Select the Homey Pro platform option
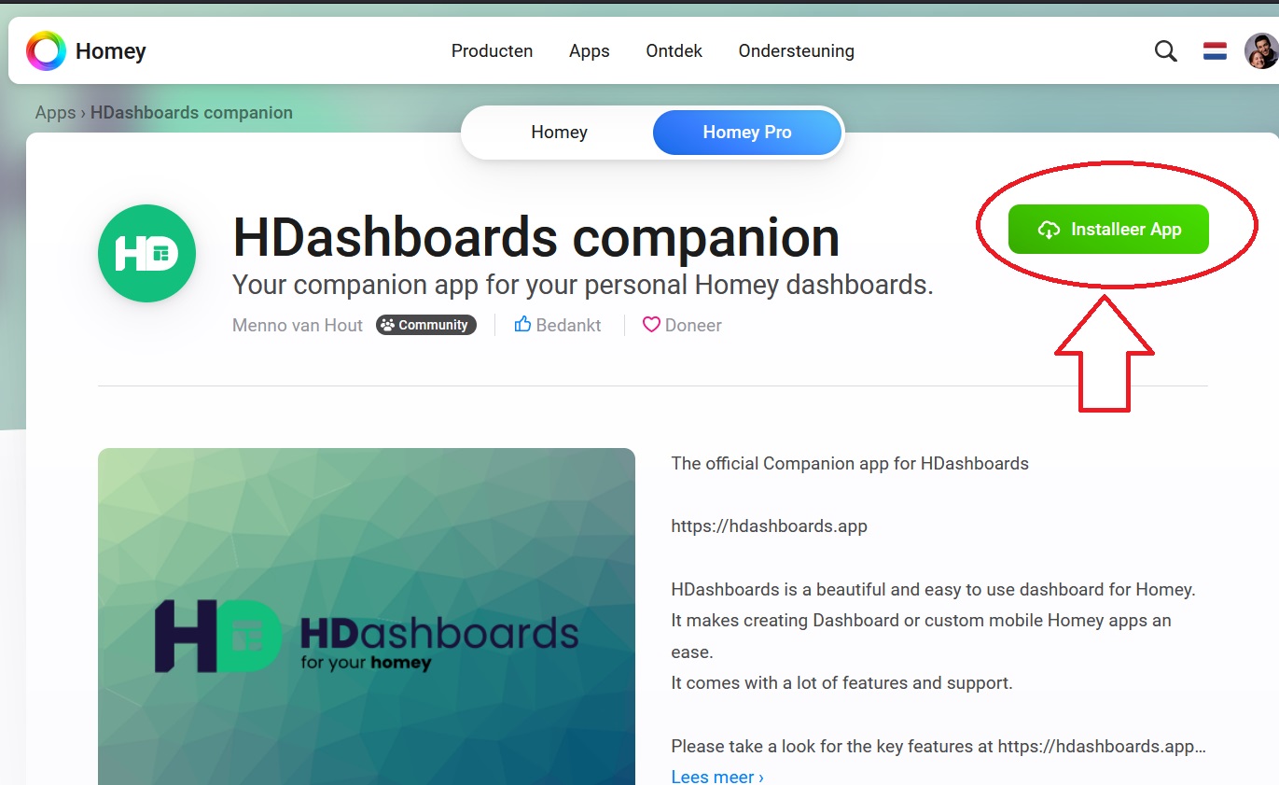Screen dimensions: 1279x785 coord(747,133)
